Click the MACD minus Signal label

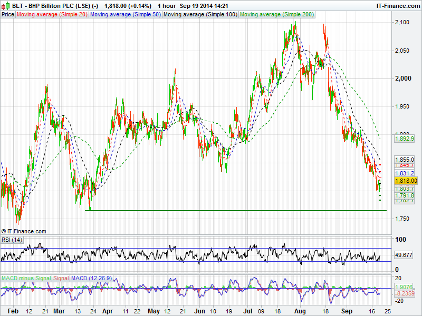[26, 278]
